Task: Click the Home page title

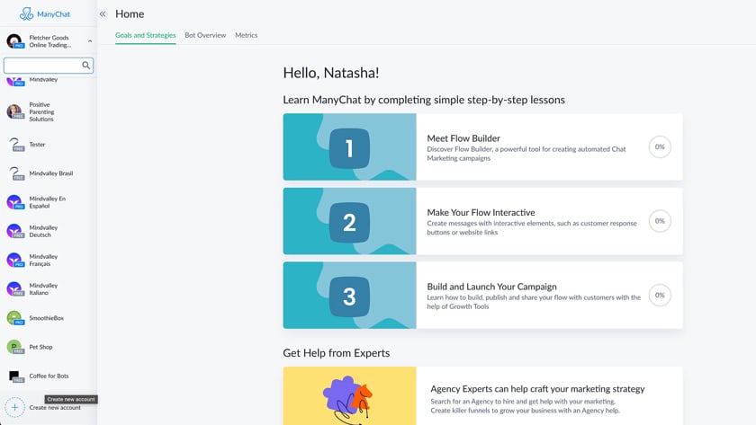Action: click(130, 14)
